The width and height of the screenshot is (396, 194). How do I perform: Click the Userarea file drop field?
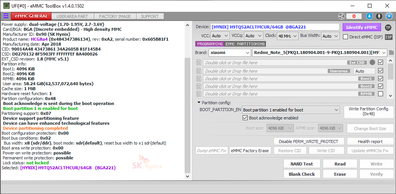(277, 71)
